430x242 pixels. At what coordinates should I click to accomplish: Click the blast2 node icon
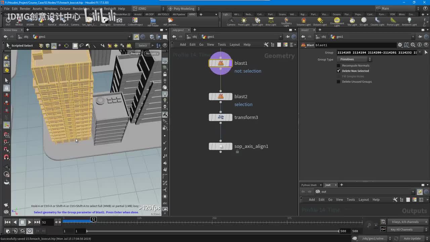tap(220, 97)
